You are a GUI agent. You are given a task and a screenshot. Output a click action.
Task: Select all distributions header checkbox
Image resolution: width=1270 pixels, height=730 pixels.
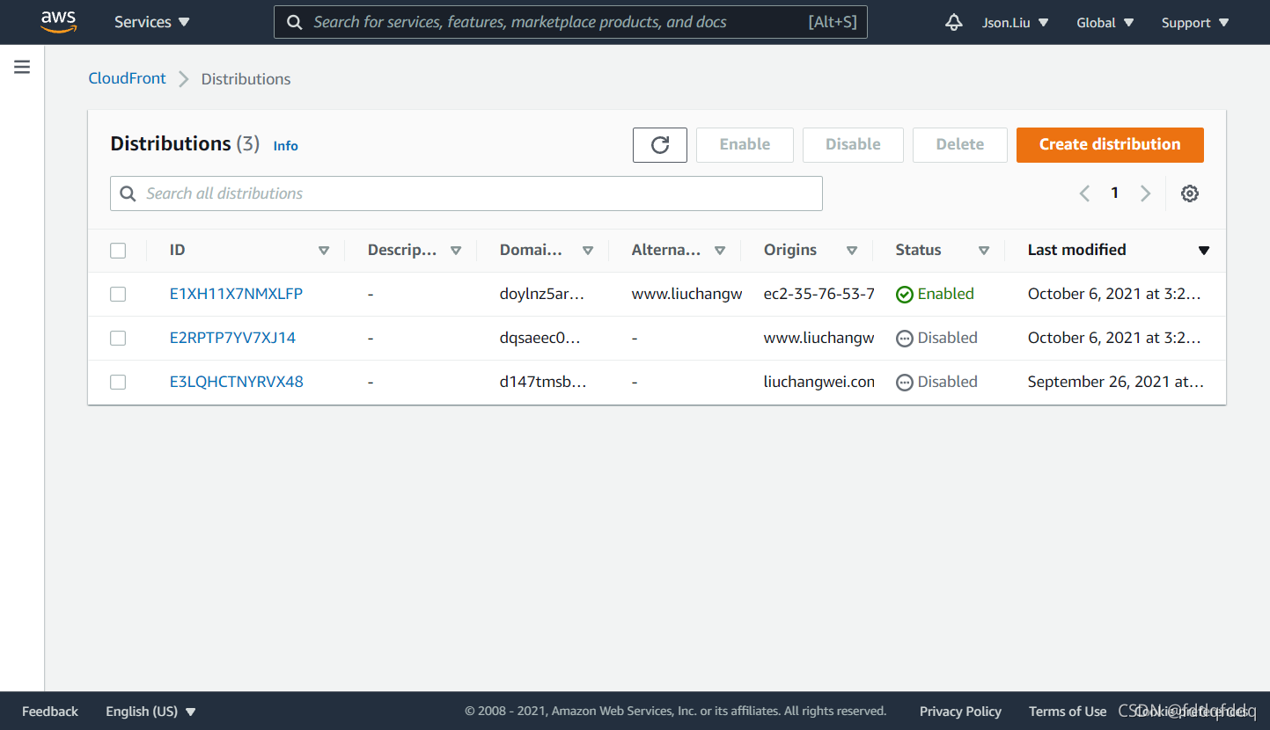coord(118,251)
